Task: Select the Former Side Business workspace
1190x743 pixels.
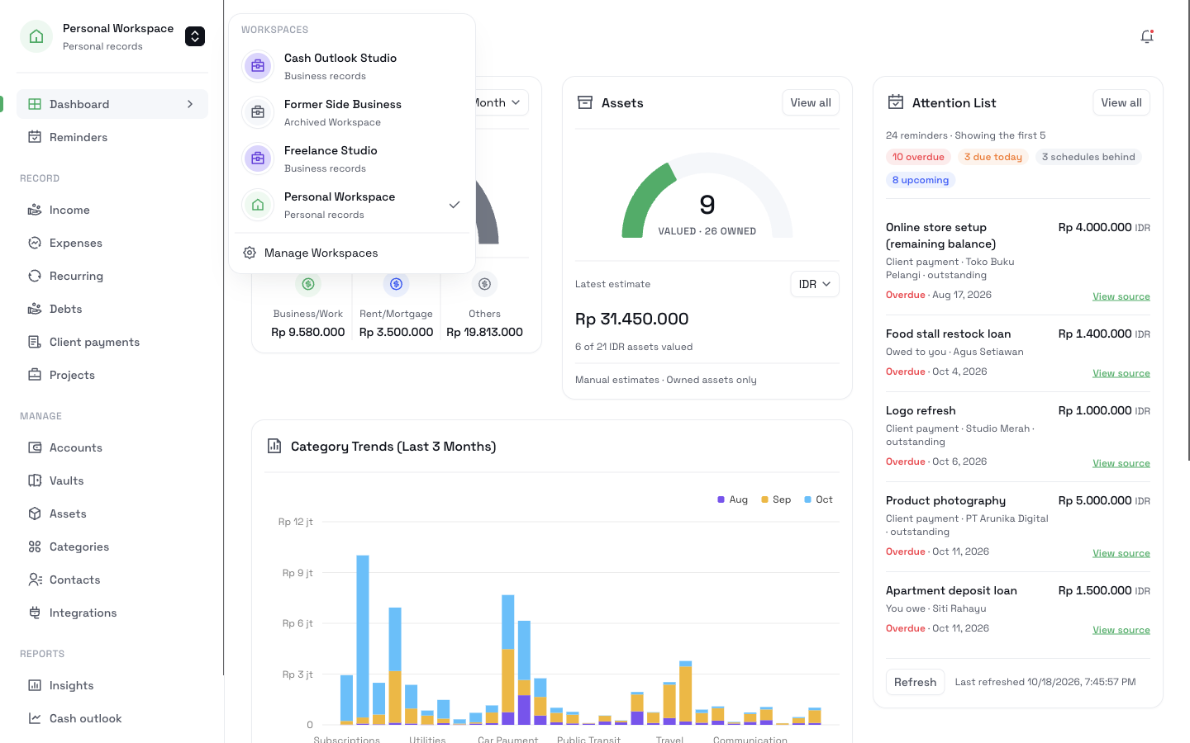Action: 352,112
